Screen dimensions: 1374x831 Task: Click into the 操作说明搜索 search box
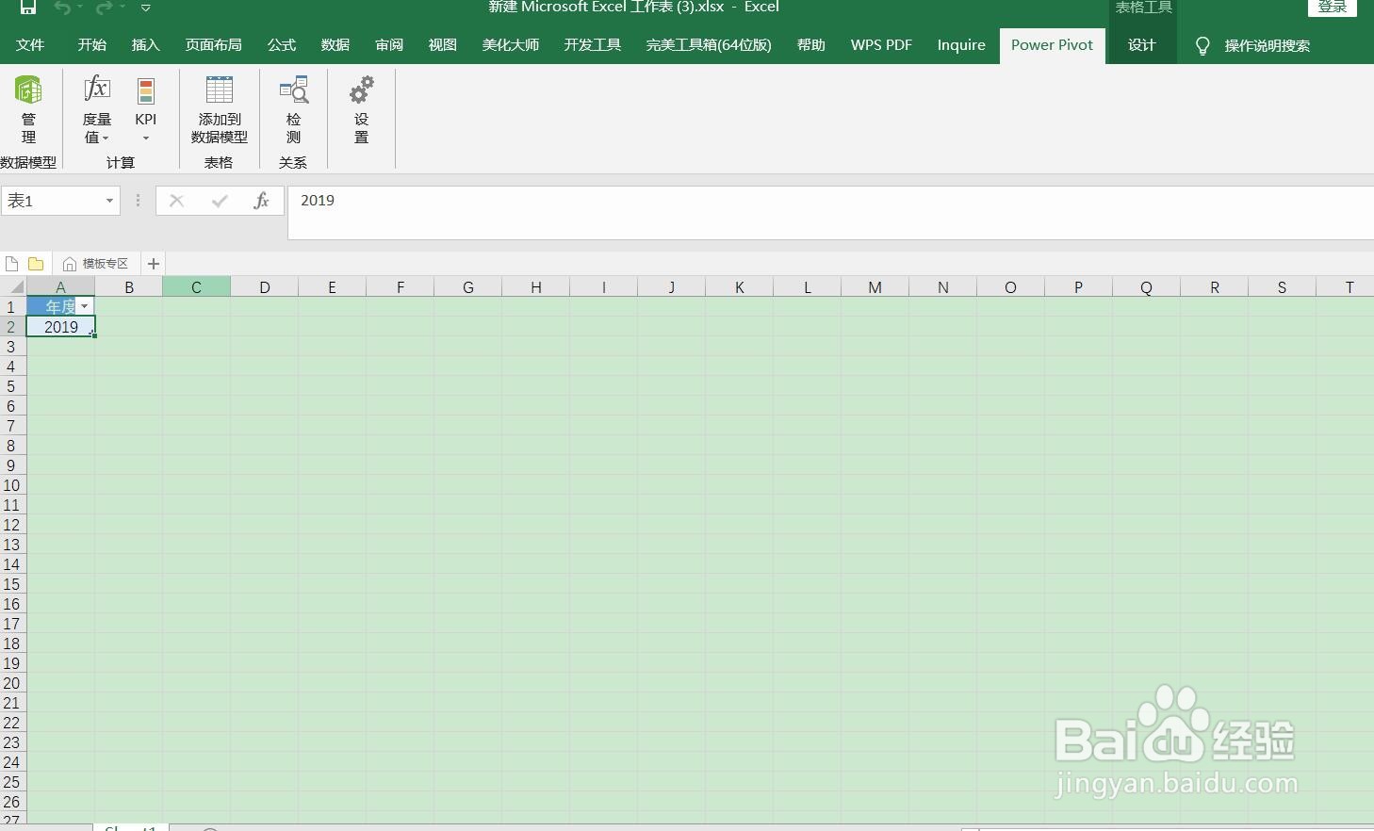pos(1267,46)
